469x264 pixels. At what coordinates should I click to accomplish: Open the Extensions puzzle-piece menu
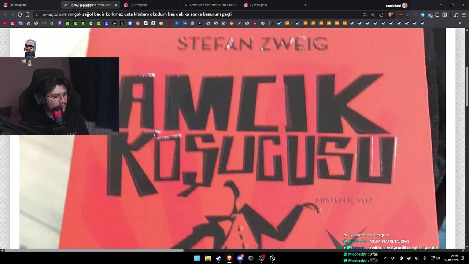click(x=437, y=15)
